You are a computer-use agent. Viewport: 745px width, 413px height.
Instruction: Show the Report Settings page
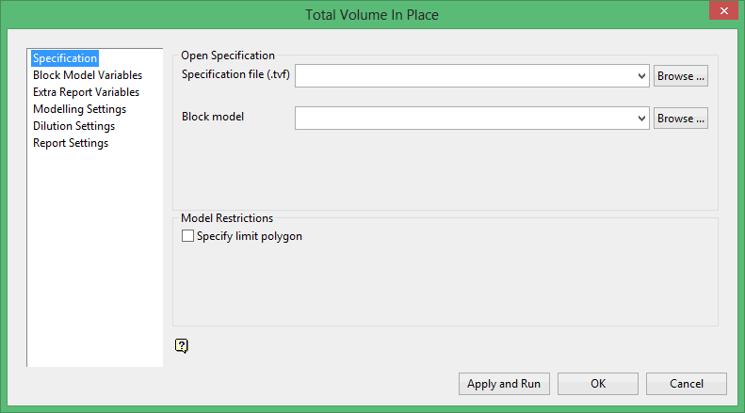point(70,143)
